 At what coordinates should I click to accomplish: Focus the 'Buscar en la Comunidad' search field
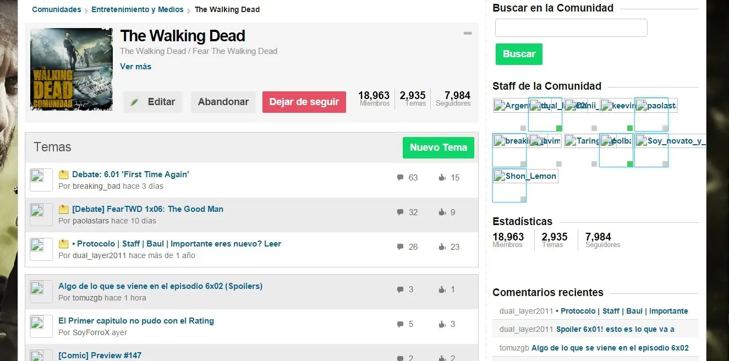pos(571,28)
